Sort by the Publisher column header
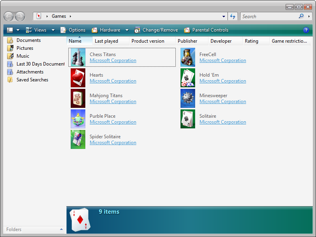 tap(192, 41)
